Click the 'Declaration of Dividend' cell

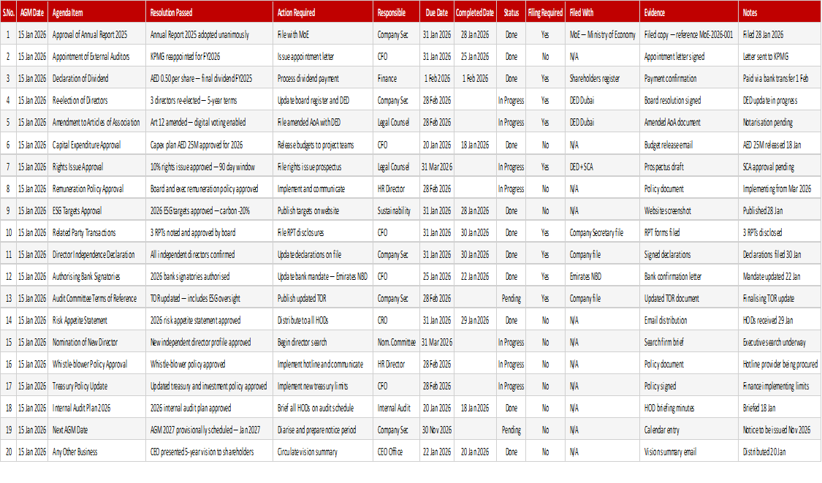point(96,78)
